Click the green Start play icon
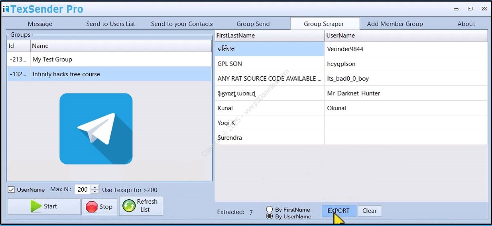The width and height of the screenshot is (492, 226). click(36, 206)
